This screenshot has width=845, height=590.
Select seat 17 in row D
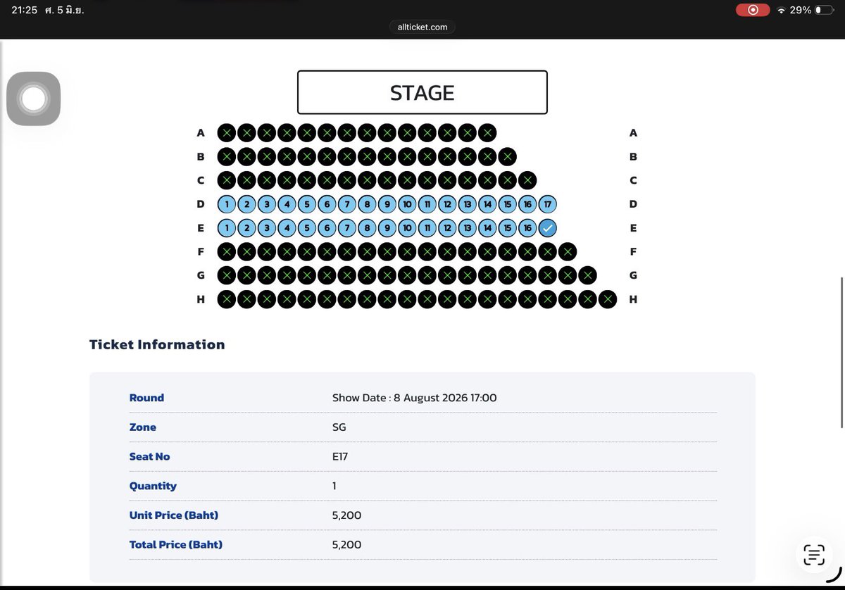[x=548, y=204]
